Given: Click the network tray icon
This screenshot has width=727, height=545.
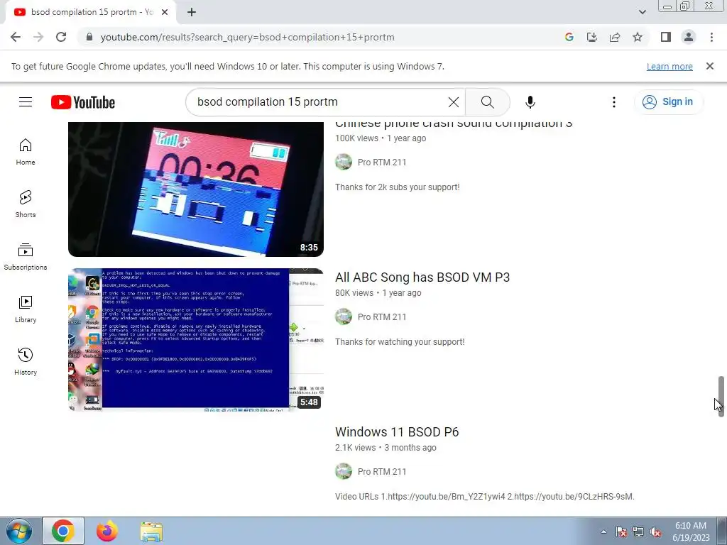Looking at the screenshot, I should 638,532.
